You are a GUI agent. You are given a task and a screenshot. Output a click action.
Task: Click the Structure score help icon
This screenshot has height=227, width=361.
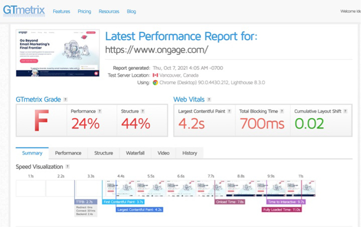coord(143,111)
